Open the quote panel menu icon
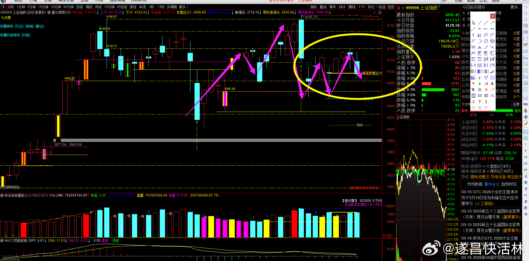 pyautogui.click(x=403, y=8)
